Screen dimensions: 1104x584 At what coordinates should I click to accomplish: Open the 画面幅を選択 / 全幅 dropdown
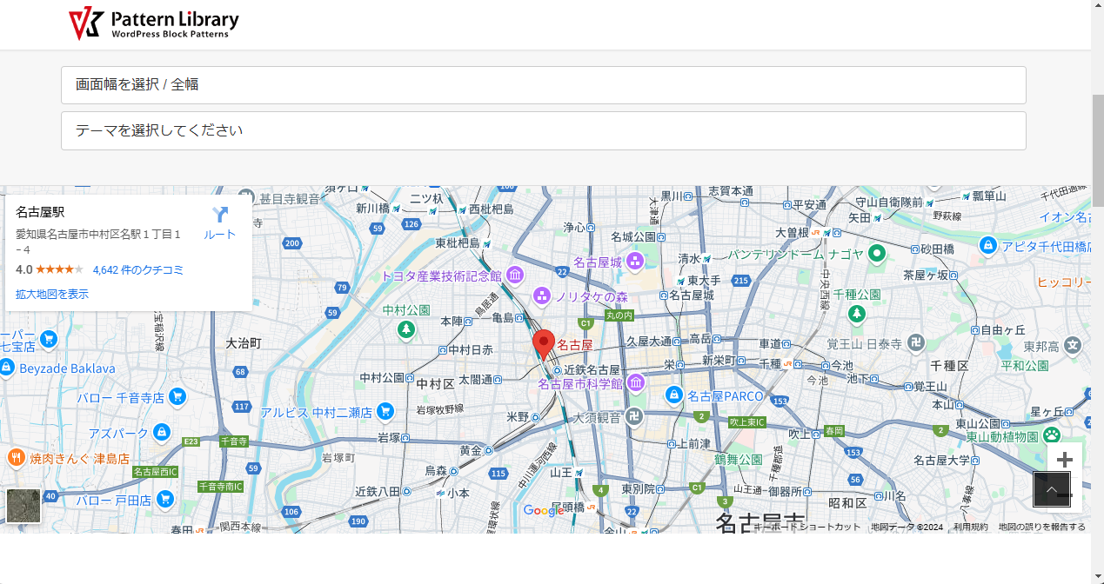(543, 85)
